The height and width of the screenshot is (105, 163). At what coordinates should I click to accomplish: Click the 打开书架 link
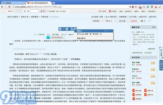pyautogui.click(x=133, y=17)
